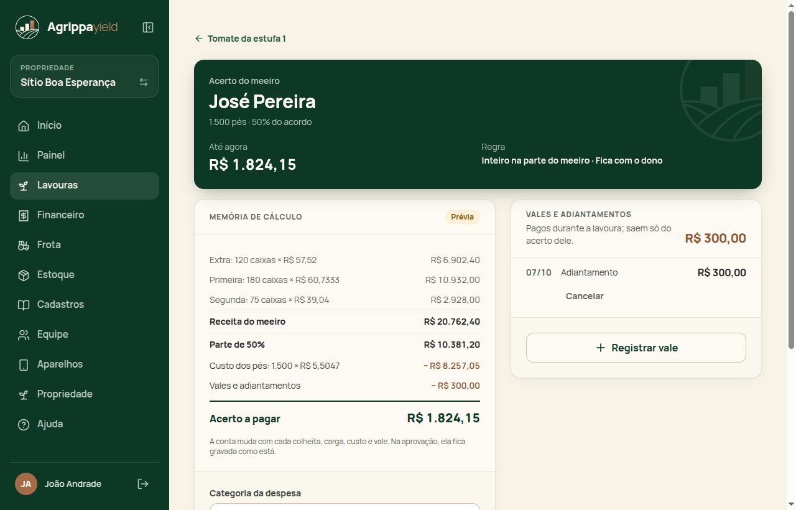The image size is (796, 510).
Task: Open the Início menu item
Action: (85, 126)
